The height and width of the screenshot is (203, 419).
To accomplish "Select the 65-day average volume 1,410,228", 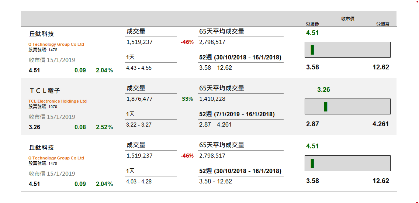I will [212, 99].
